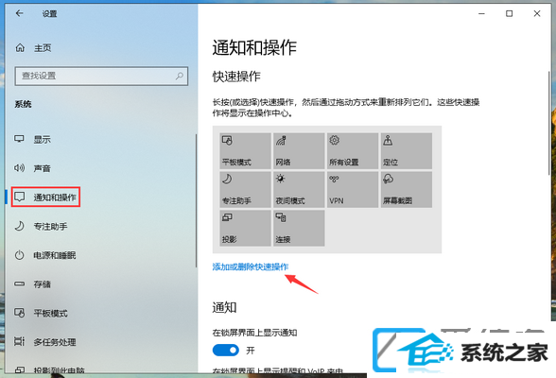Select the 定位 quick action tile
The height and width of the screenshot is (378, 556).
(x=407, y=151)
